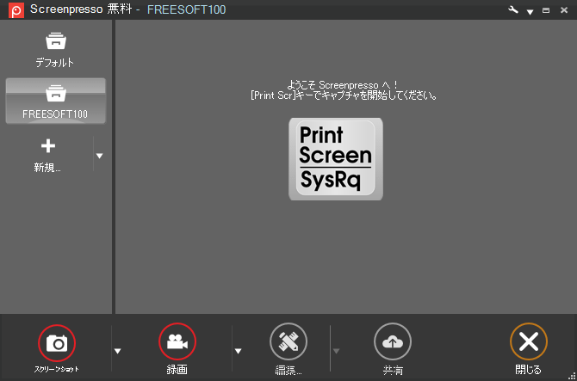This screenshot has height=381, width=577.
Task: Open settings with the wrench icon
Action: 513,10
